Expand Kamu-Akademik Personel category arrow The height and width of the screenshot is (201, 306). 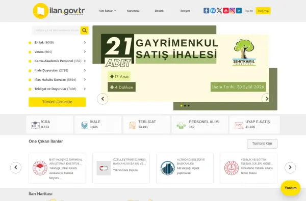[x=85, y=61]
